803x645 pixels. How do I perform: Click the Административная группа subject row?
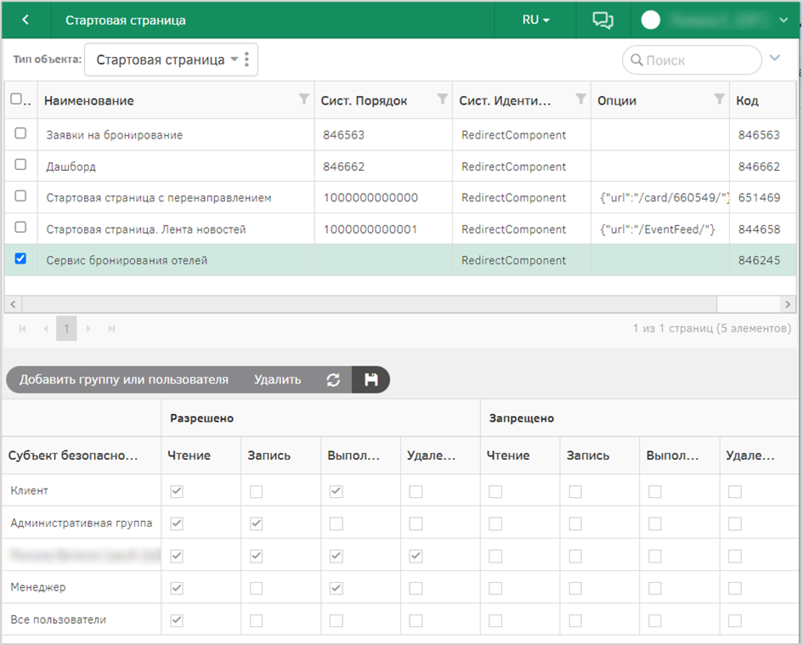click(81, 523)
